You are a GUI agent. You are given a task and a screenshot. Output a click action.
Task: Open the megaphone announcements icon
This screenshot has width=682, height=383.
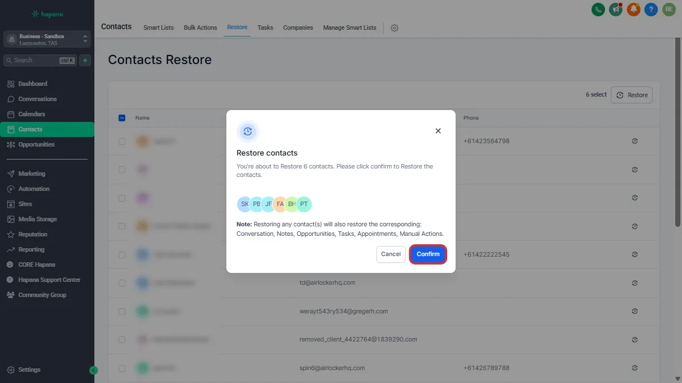pos(616,10)
